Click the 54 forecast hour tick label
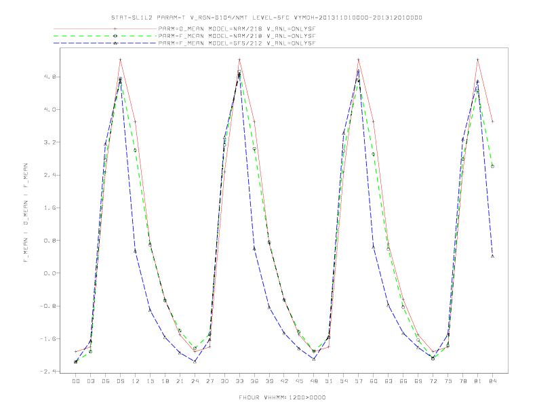The image size is (537, 415). (344, 381)
